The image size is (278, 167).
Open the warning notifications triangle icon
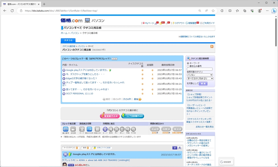[x=156, y=23]
